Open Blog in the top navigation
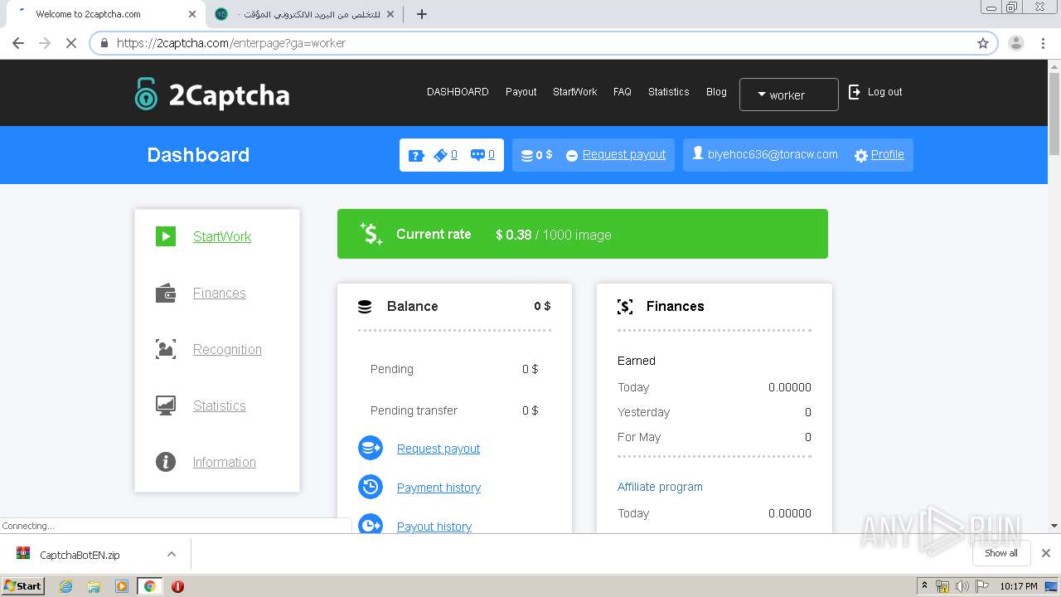This screenshot has width=1061, height=597. tap(716, 92)
